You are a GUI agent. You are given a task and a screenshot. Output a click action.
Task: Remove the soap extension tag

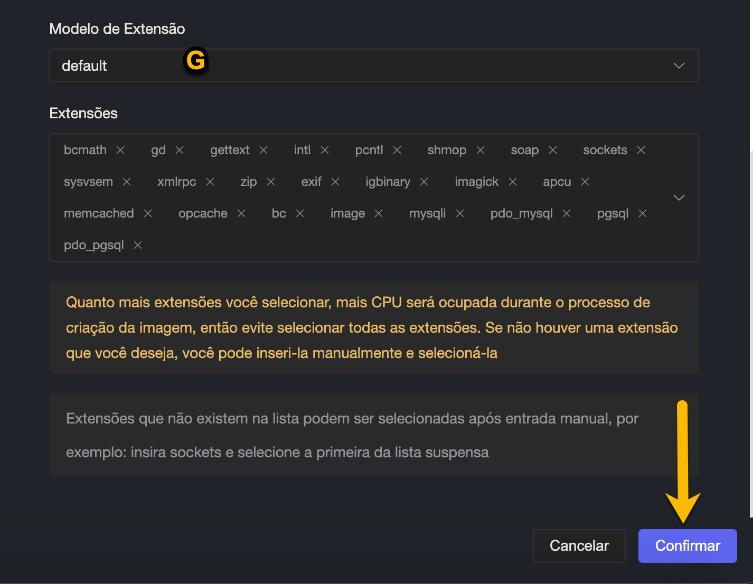[x=553, y=150]
